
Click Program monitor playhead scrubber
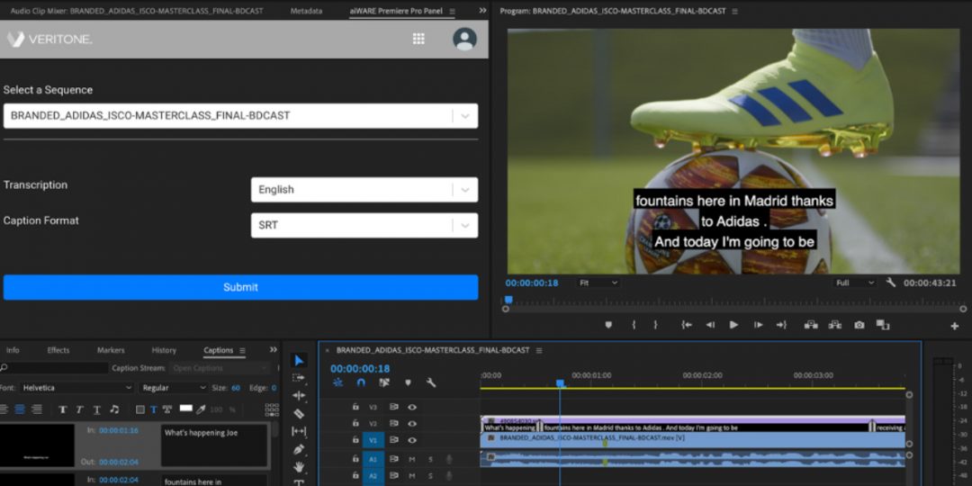[508, 300]
